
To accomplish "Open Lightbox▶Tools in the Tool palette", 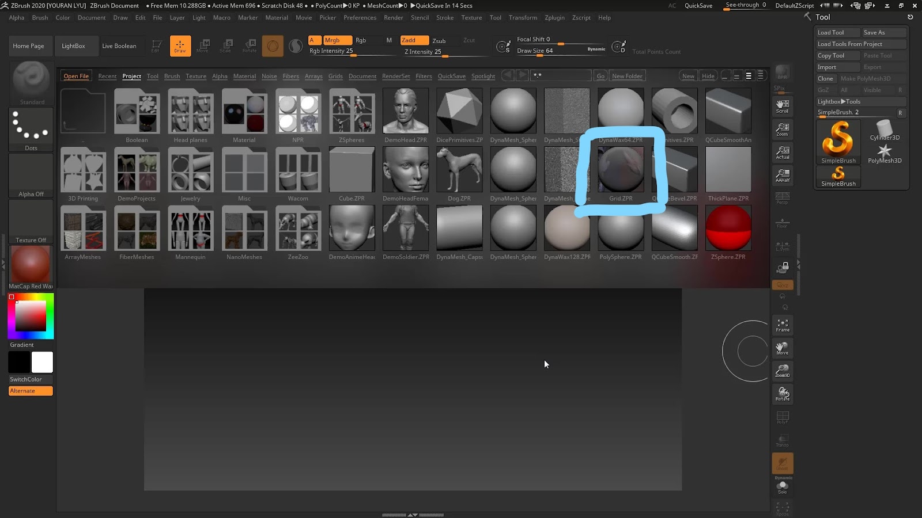I will click(861, 102).
